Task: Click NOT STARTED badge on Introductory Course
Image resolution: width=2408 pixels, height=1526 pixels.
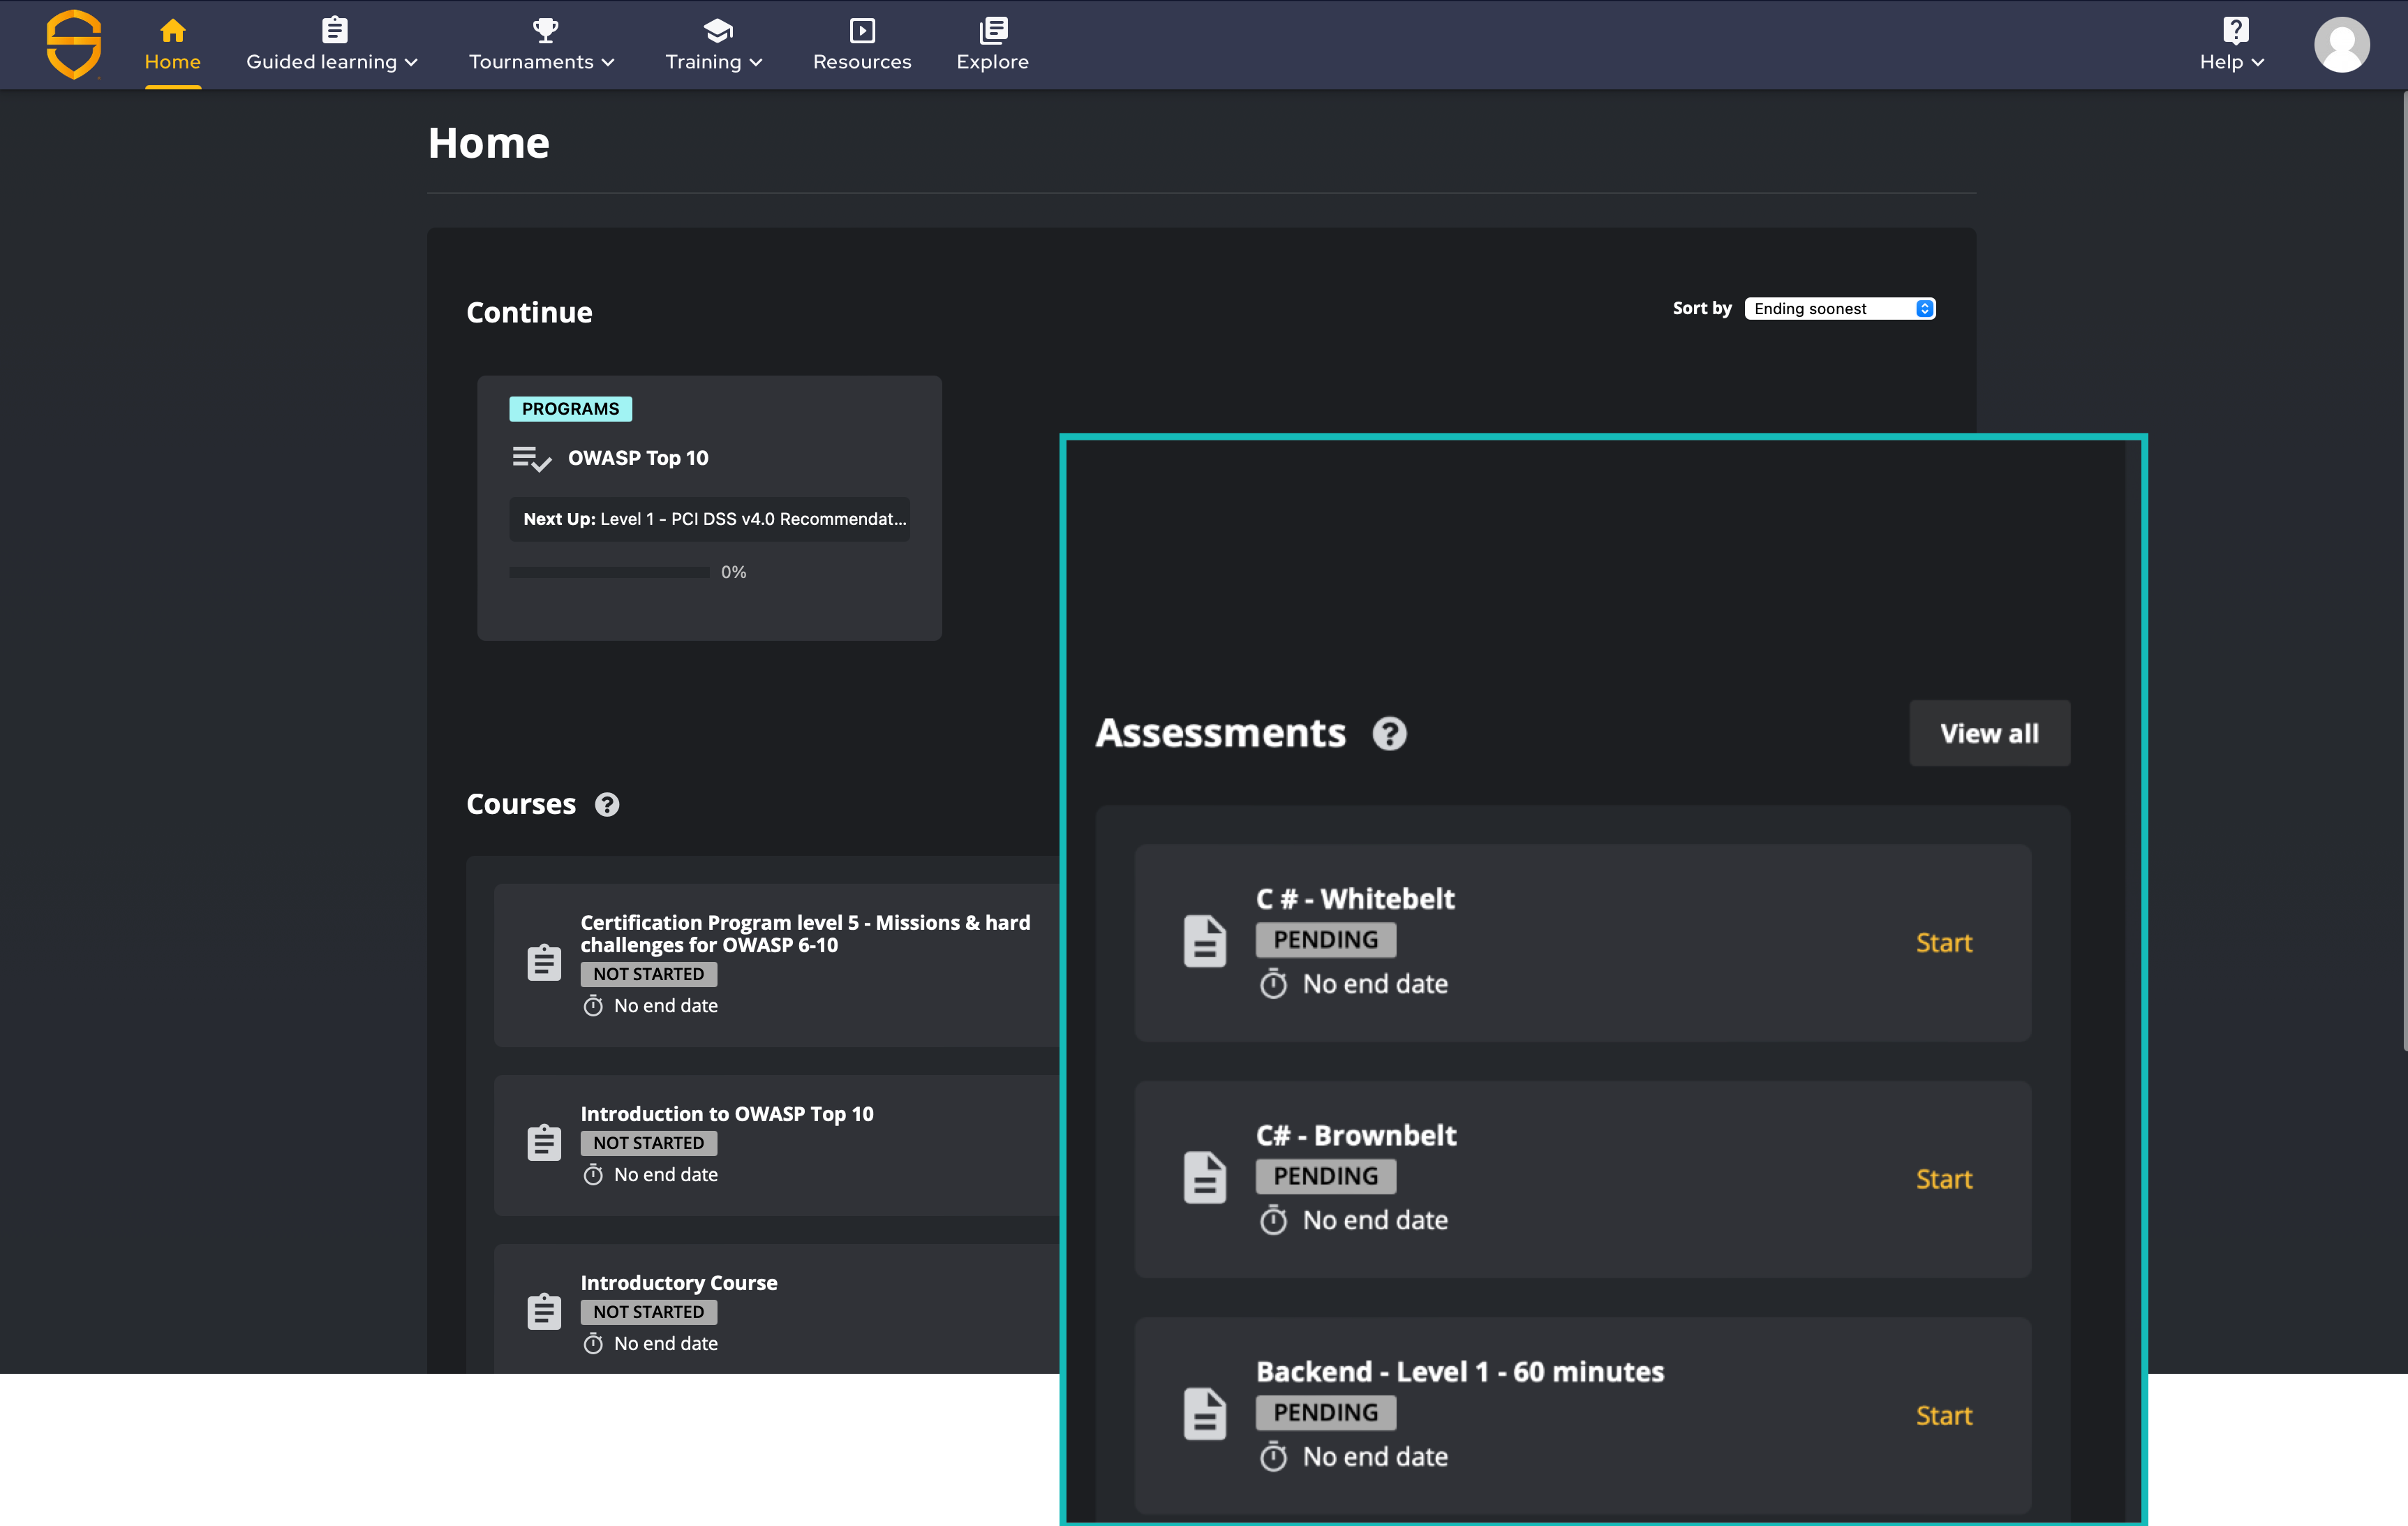Action: click(649, 1311)
